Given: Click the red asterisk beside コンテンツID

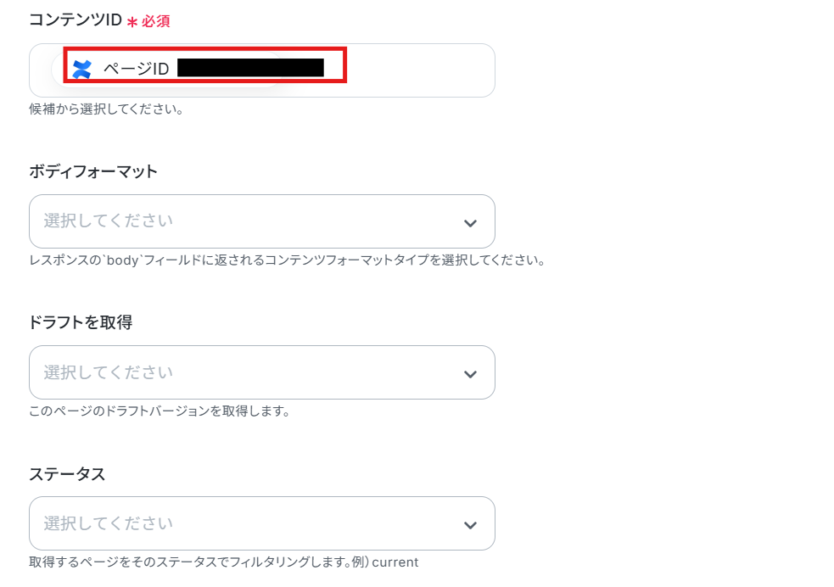Looking at the screenshot, I should click(132, 22).
